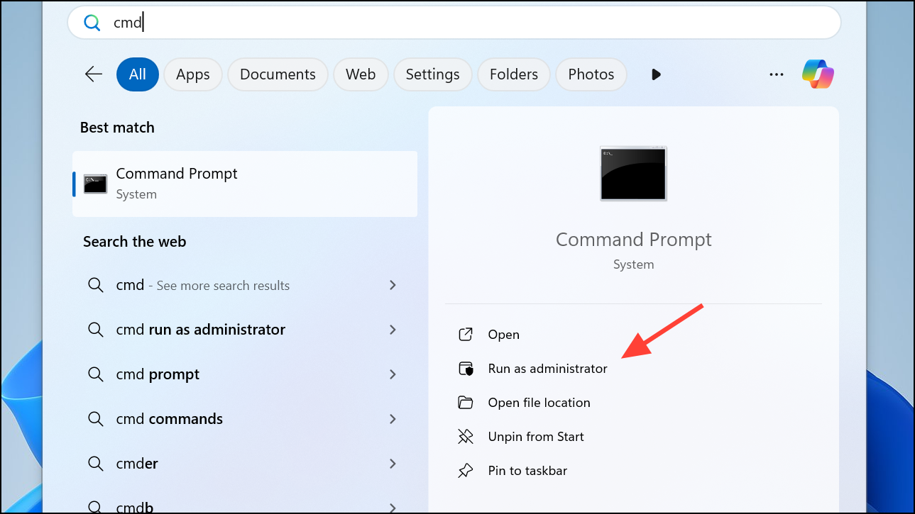Click the Unpin from Start crossed pin icon
The image size is (915, 514).
(466, 437)
